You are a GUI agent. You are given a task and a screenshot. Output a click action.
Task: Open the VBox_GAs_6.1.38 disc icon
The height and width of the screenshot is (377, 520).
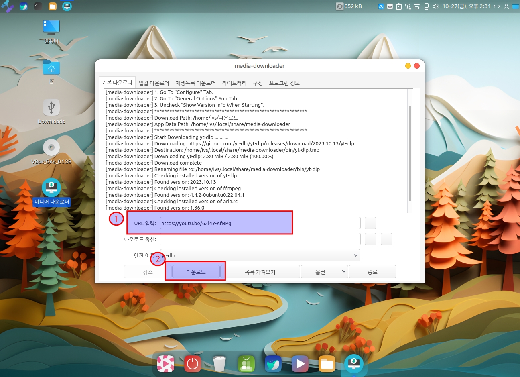coord(51,148)
